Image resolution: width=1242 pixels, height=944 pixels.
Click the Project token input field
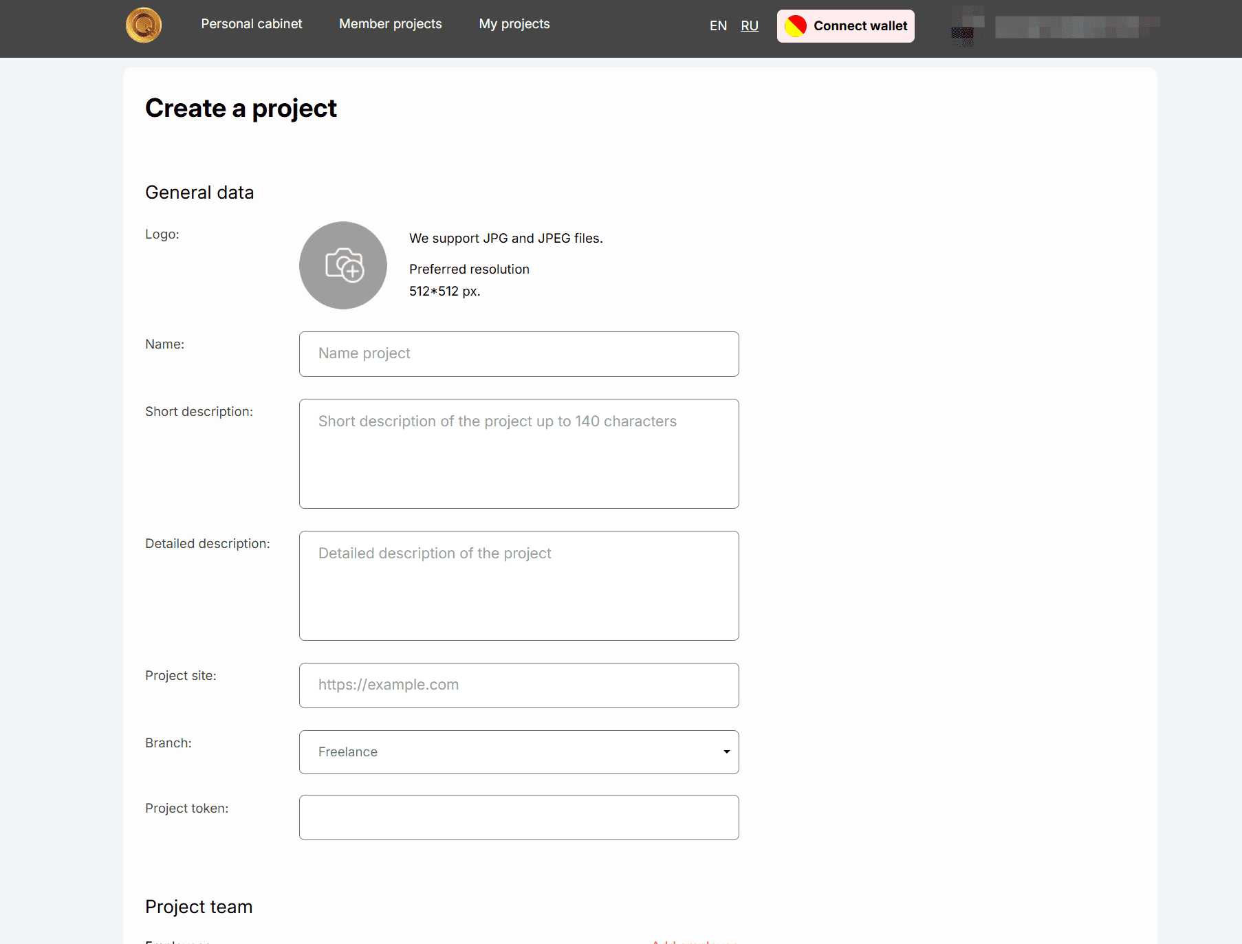coord(519,817)
